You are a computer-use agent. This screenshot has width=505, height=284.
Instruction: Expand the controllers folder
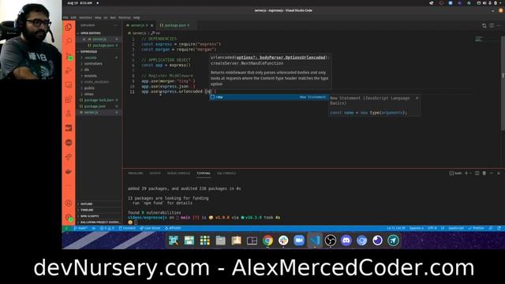[93, 64]
